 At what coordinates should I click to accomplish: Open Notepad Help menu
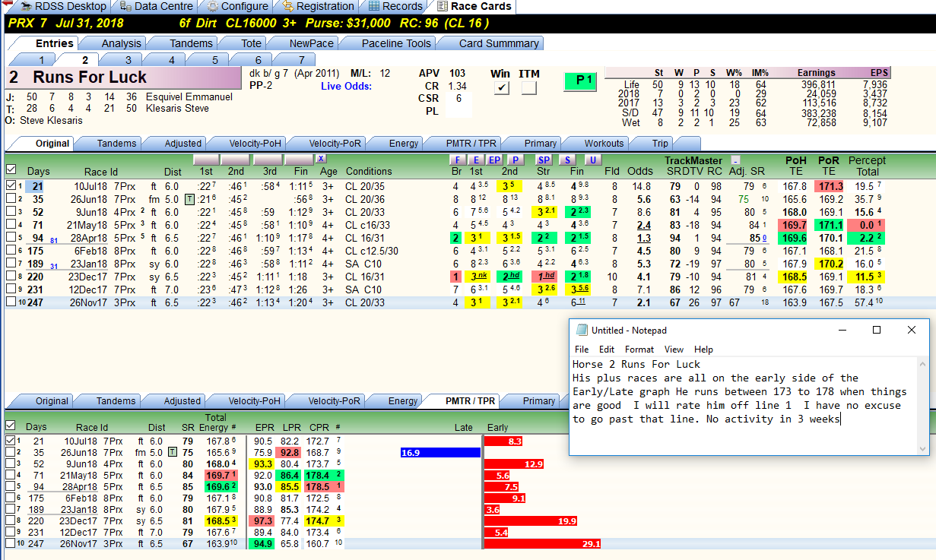704,350
